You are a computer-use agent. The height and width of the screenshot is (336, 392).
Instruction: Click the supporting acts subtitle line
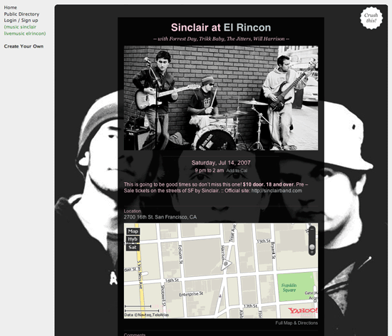[x=221, y=39]
